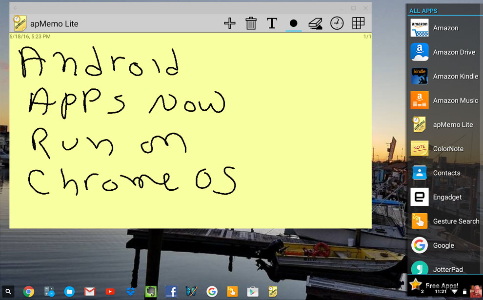Open the clock reminder tool

pyautogui.click(x=337, y=23)
